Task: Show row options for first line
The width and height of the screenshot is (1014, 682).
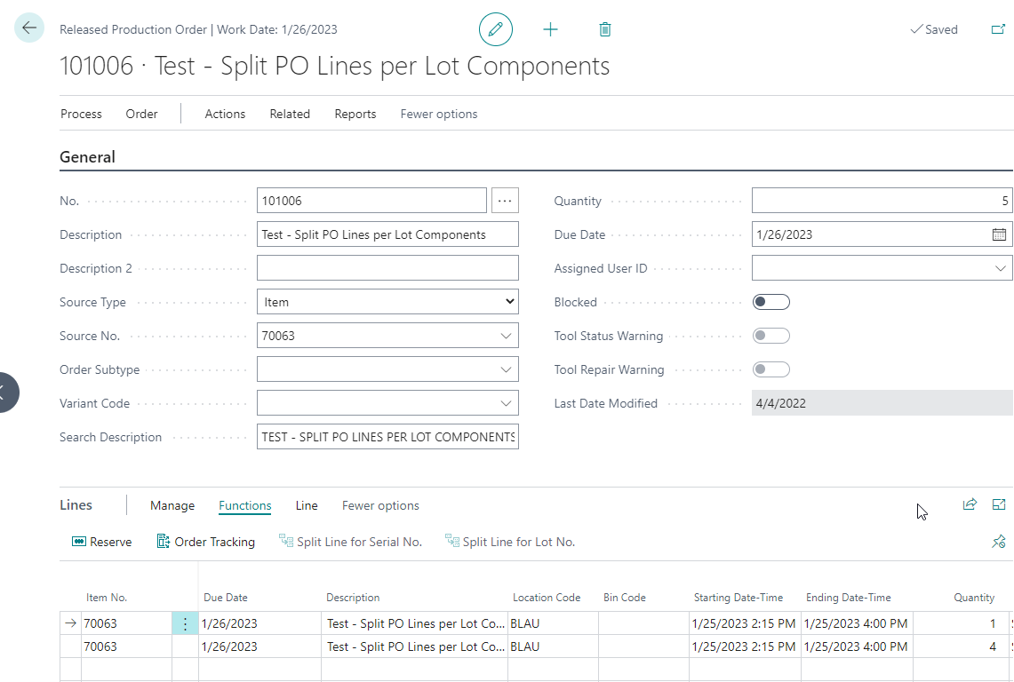Action: (185, 623)
